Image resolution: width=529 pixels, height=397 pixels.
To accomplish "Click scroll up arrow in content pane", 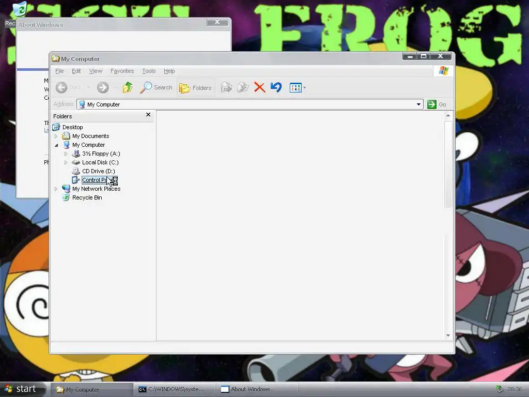I will click(448, 115).
